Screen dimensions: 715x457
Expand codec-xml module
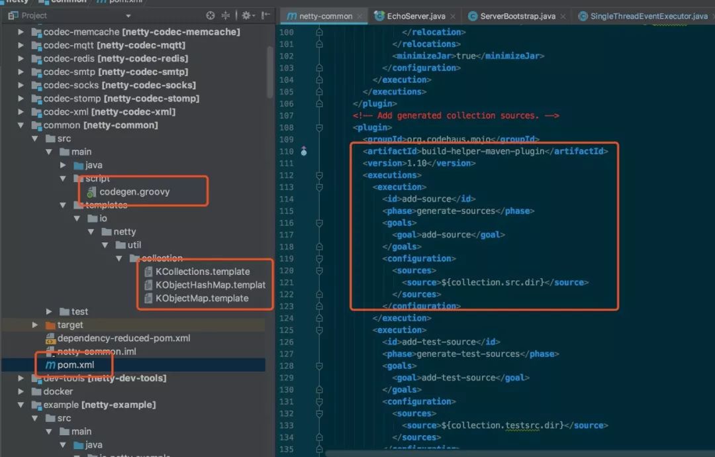(x=21, y=112)
